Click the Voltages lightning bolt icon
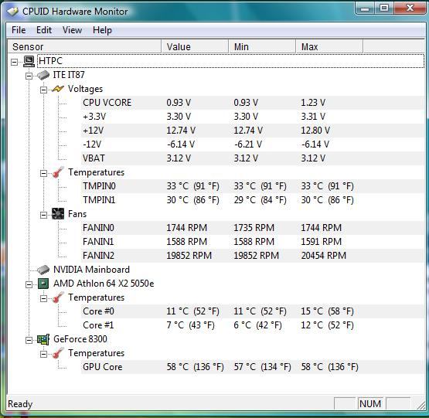Viewport: 429px width, 418px height. [58, 89]
